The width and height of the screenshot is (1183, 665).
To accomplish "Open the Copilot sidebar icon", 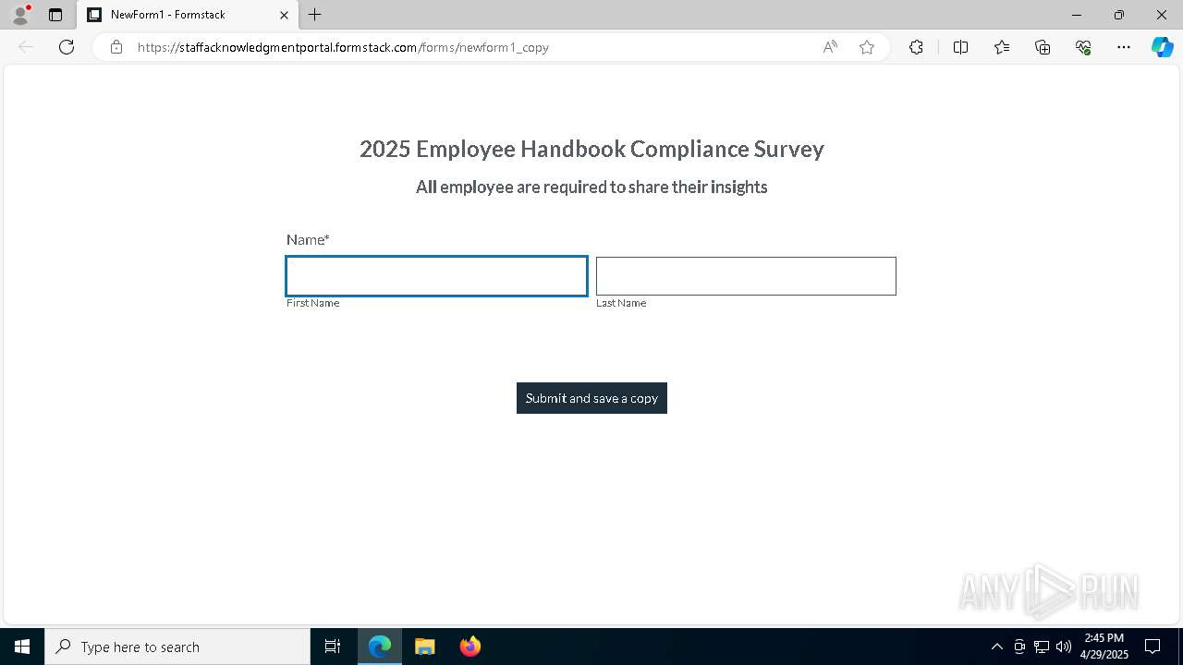I will [1162, 47].
